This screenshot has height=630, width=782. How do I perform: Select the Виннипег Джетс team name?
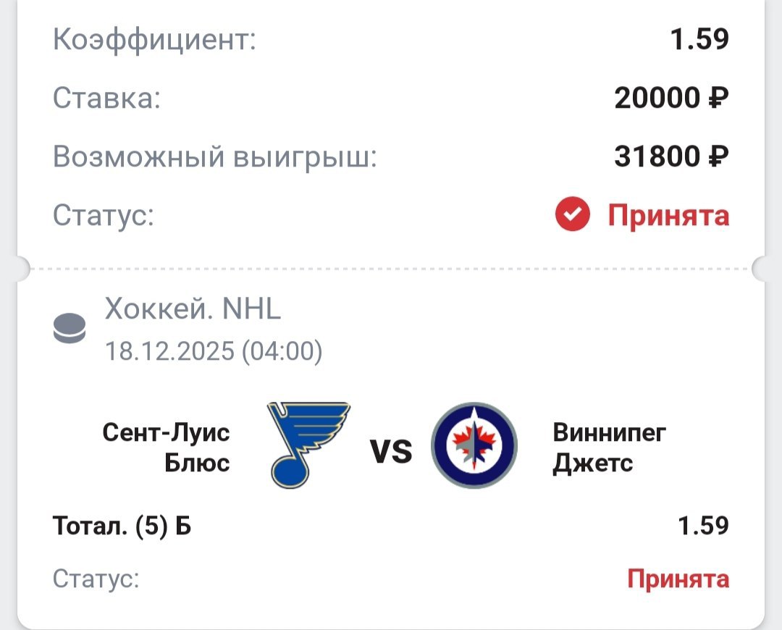coord(609,448)
